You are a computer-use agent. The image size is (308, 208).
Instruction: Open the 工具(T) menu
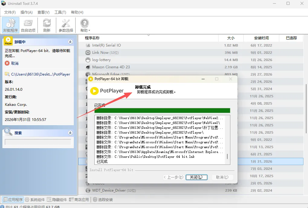pos(60,12)
